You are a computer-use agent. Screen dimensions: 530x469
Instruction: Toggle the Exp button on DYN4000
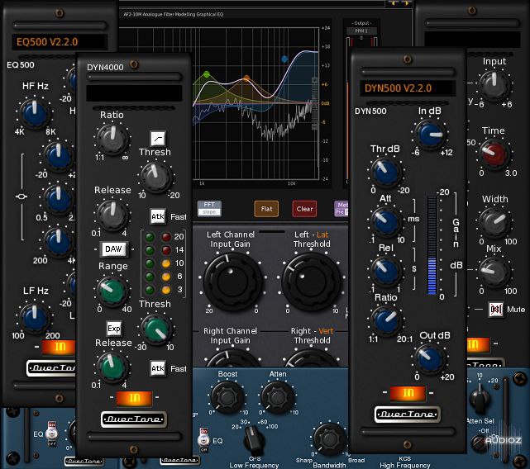click(114, 328)
